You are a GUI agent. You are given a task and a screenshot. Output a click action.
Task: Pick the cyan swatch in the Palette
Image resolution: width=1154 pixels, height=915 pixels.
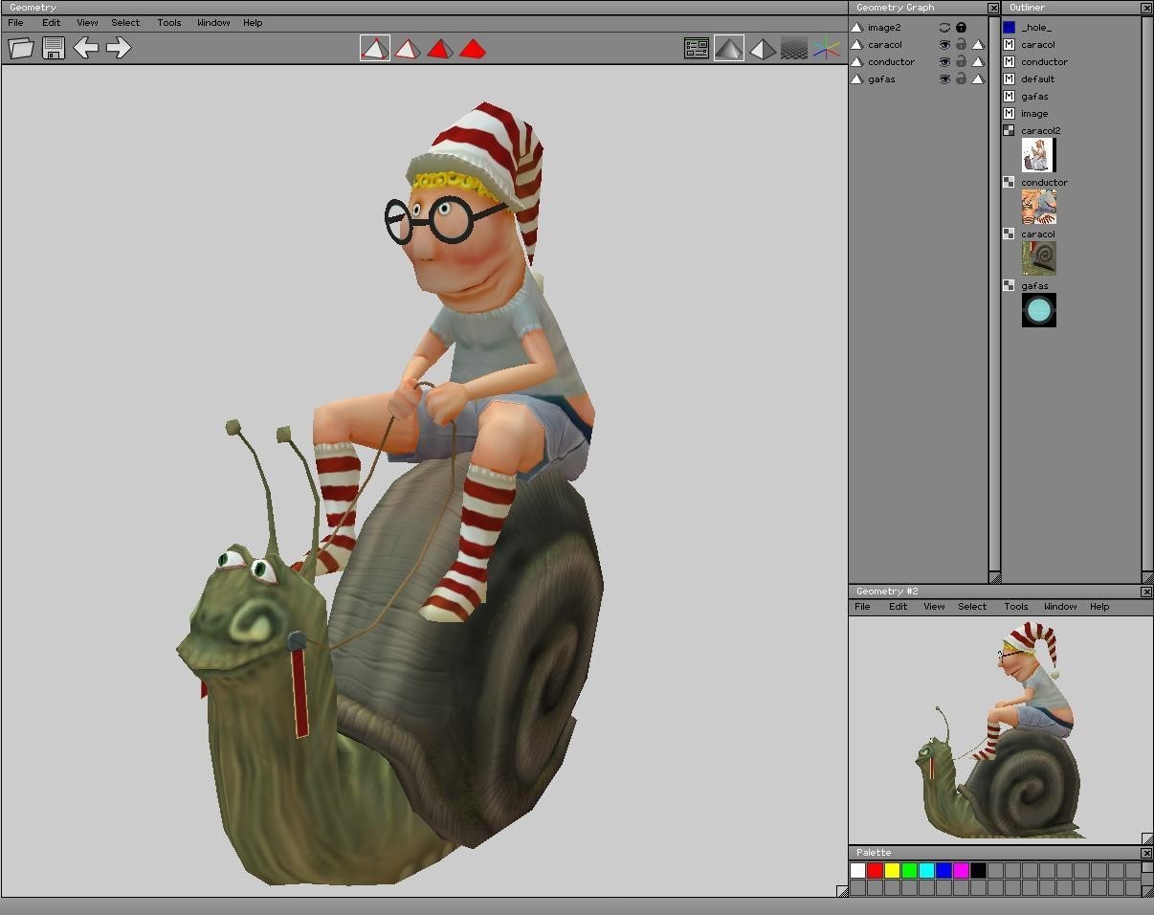(926, 870)
